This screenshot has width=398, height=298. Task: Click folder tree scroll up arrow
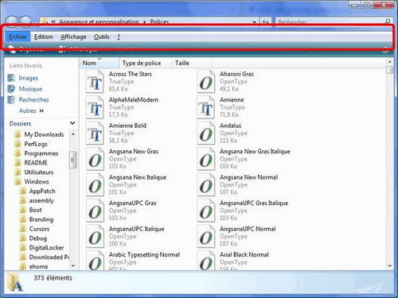tap(73, 134)
